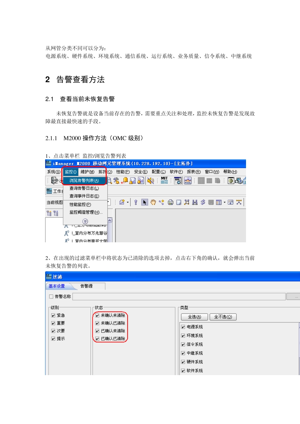
Task: Open the dropdown arrow next to the new-object icon
Action: (128, 202)
